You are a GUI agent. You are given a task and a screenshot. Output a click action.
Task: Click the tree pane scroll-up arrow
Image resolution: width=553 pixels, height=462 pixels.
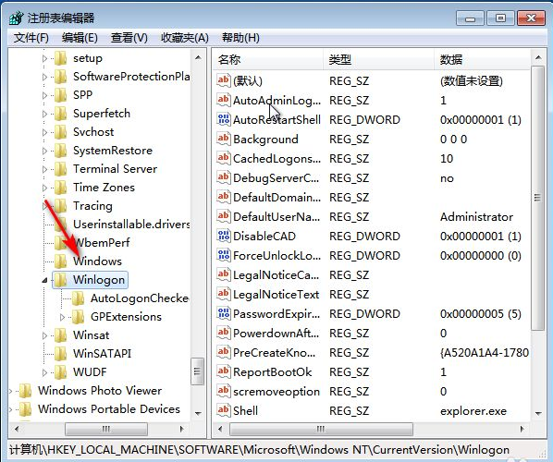click(198, 57)
